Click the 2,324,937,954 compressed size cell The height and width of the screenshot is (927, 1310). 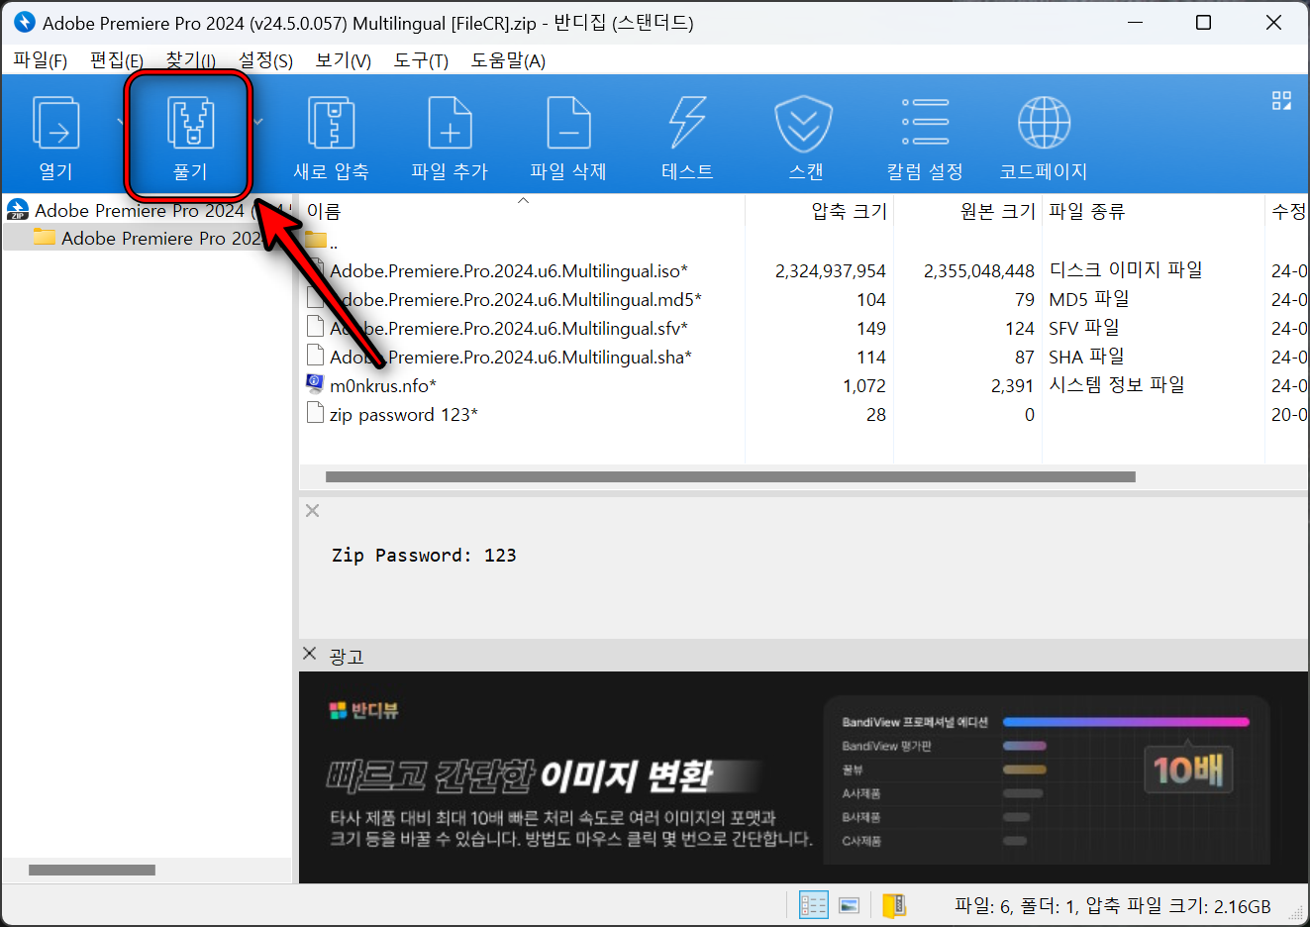point(830,270)
